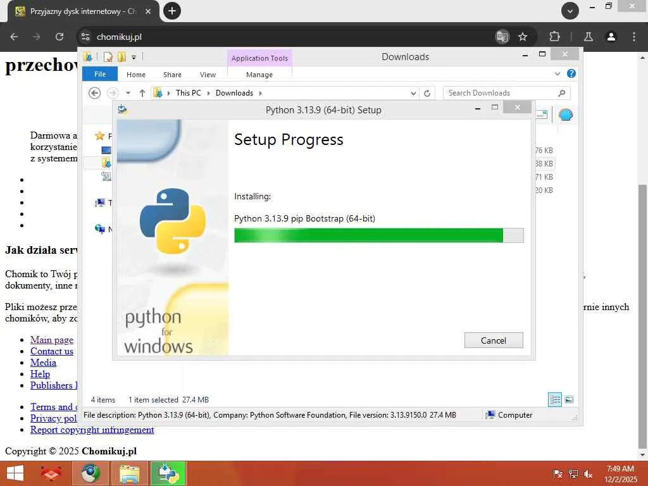648x486 pixels.
Task: Open File Explorer from the taskbar
Action: tap(129, 473)
